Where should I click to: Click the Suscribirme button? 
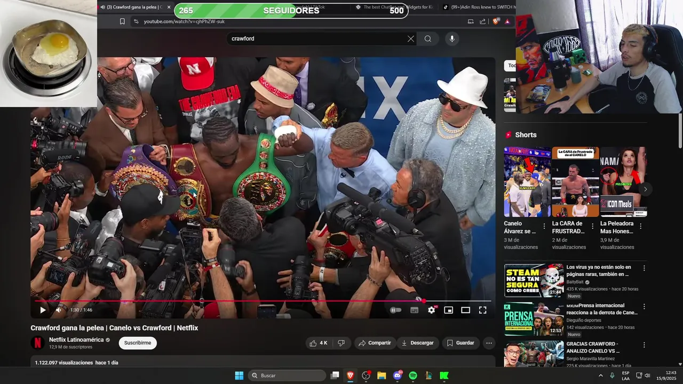[x=138, y=343]
